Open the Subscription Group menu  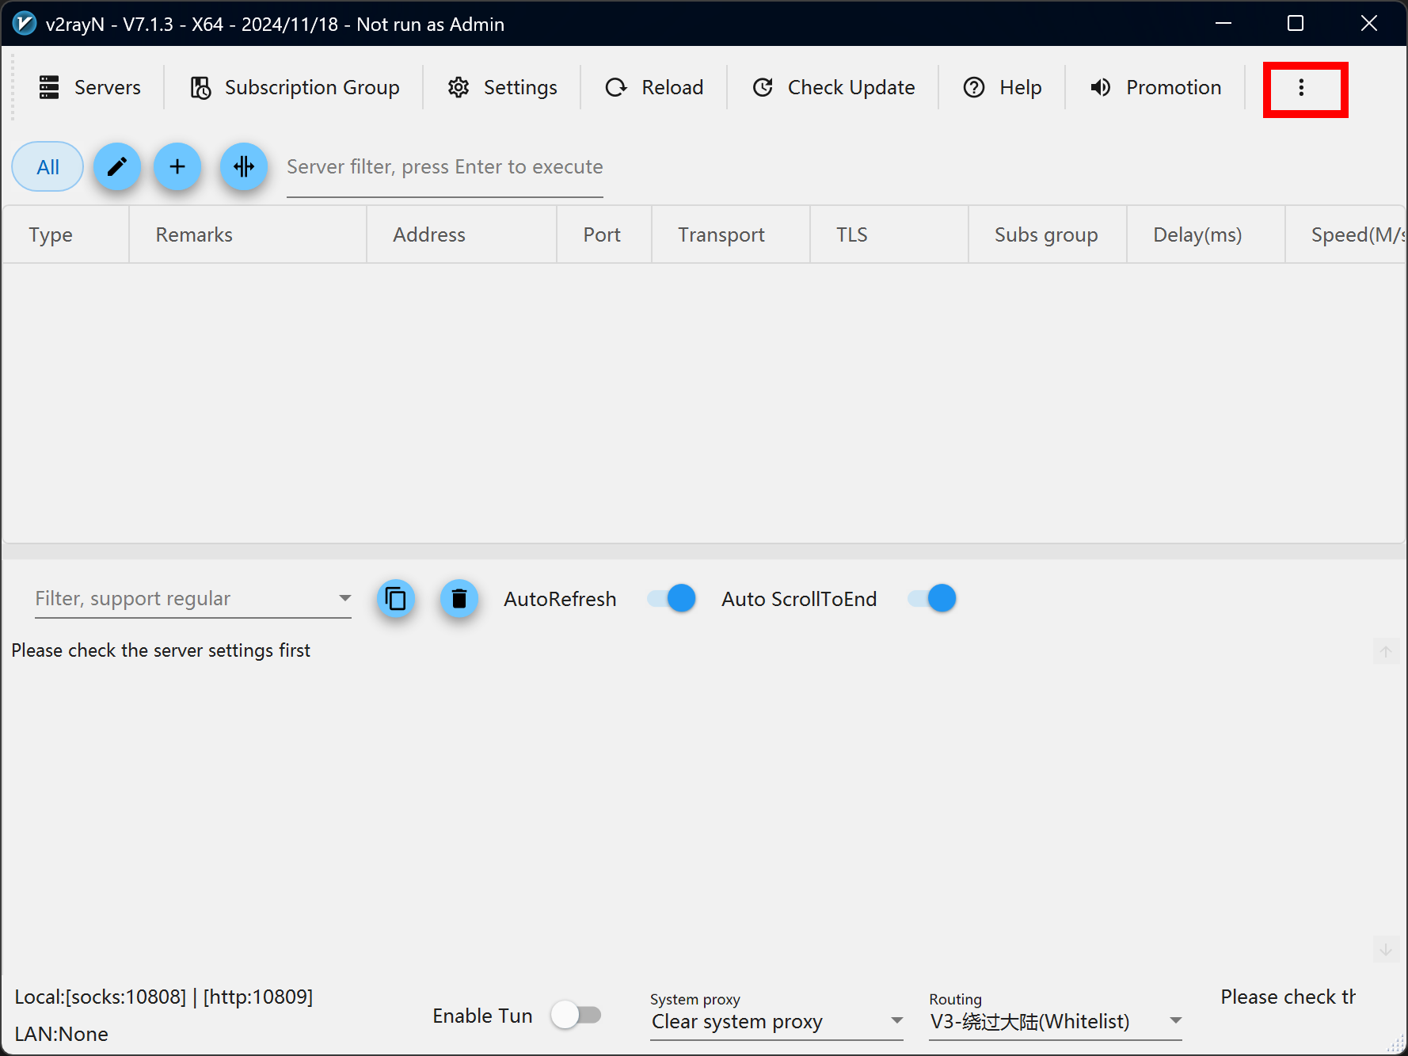coord(295,88)
